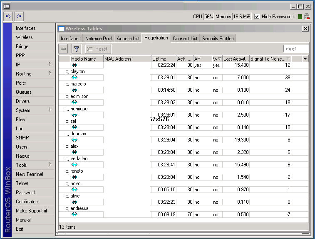The height and width of the screenshot is (239, 315).
Task: Open the filter funnel tool
Action: [77, 49]
